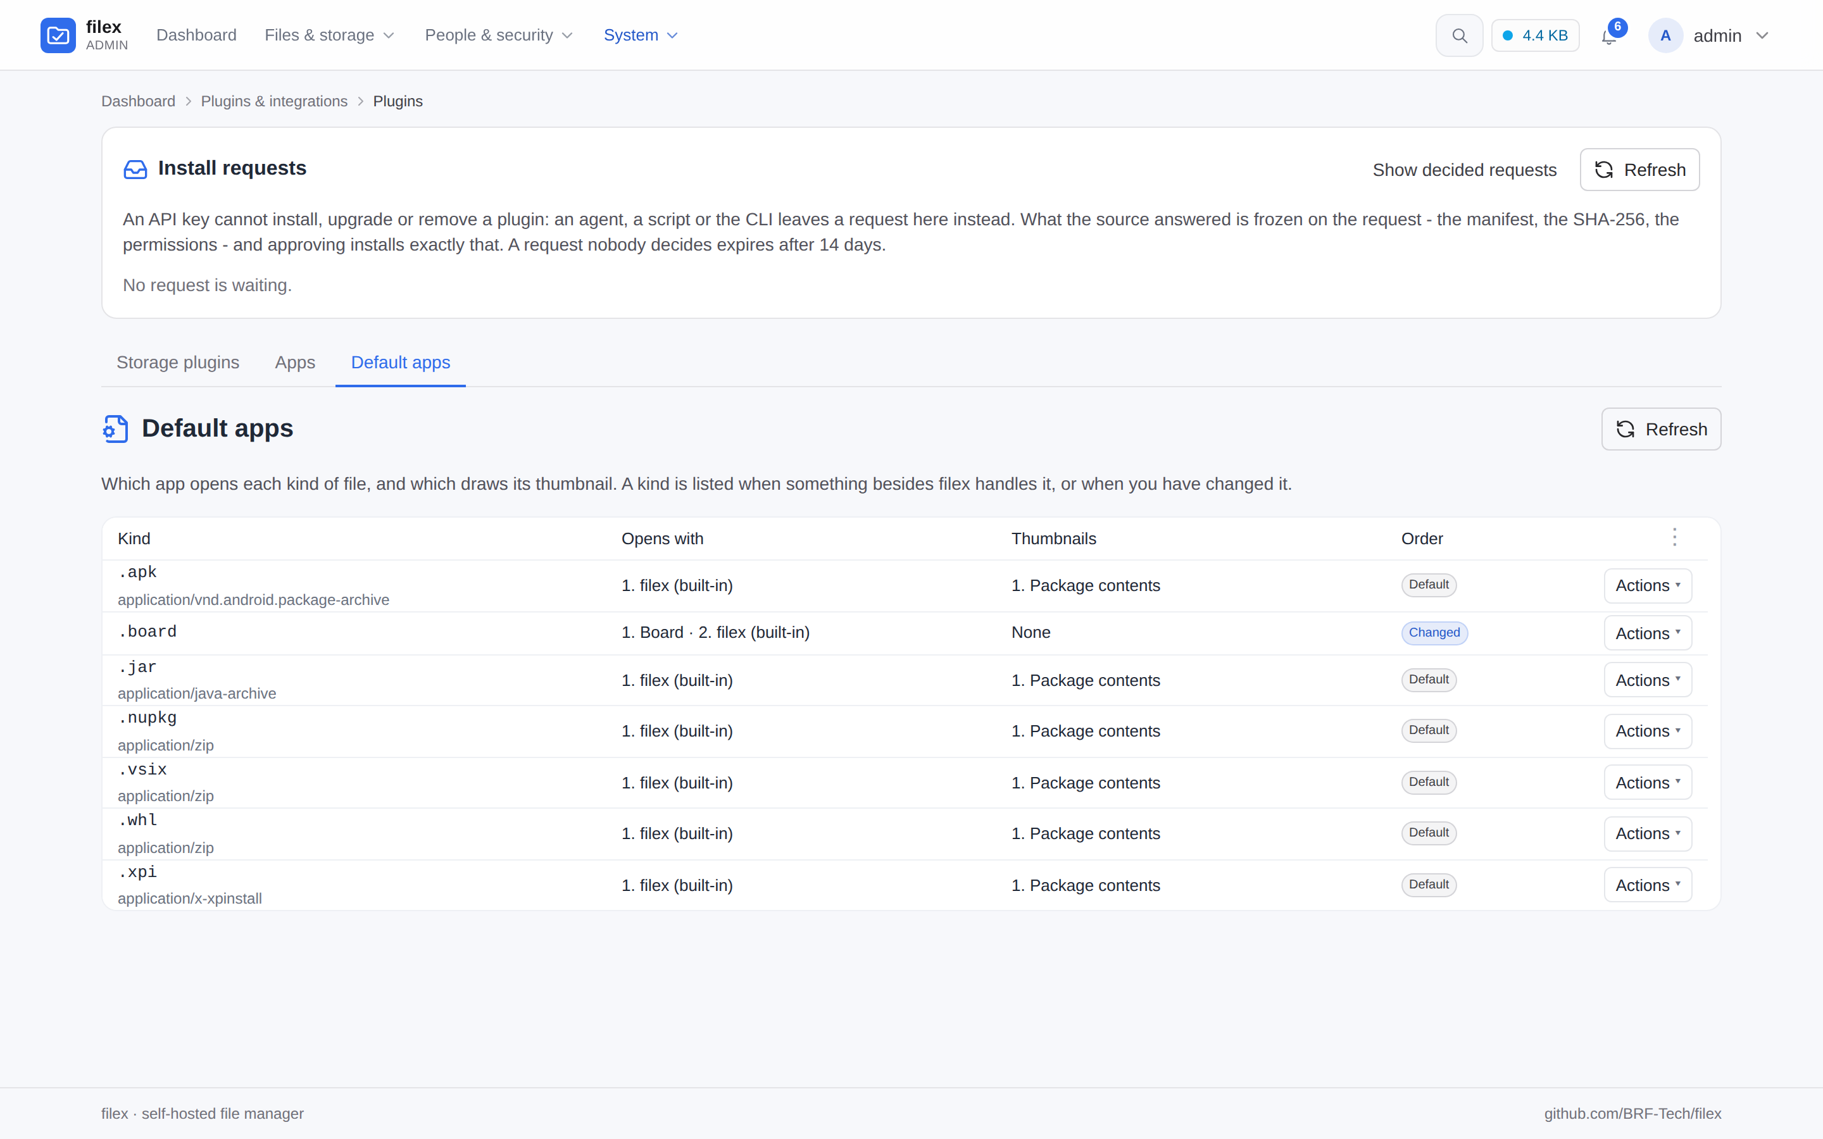This screenshot has width=1823, height=1139.
Task: Open the System menu
Action: click(641, 35)
